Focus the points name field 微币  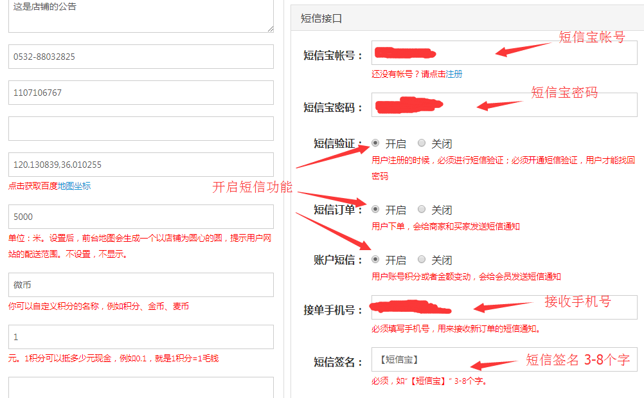[141, 285]
